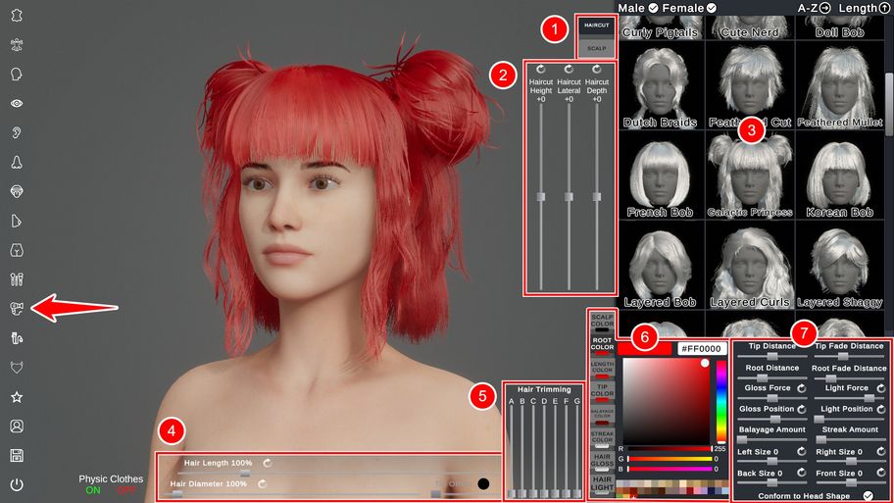Select the BALAYAGE COLOR channel
Image resolution: width=894 pixels, height=503 pixels.
click(602, 415)
